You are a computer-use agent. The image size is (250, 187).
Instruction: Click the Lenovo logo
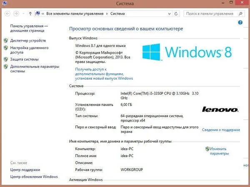(220, 109)
